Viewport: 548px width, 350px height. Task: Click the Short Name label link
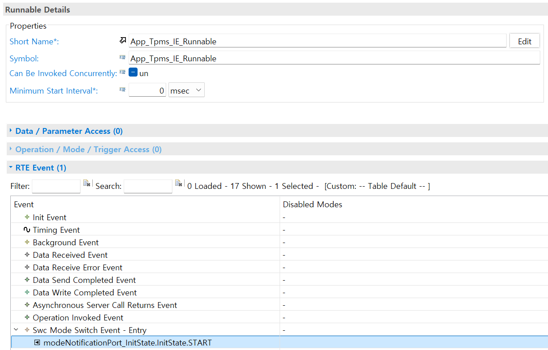[34, 42]
